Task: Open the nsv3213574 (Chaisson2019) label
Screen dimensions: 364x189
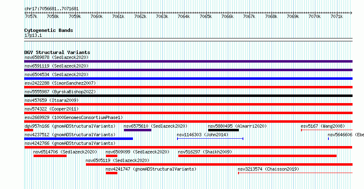Action: [268, 169]
